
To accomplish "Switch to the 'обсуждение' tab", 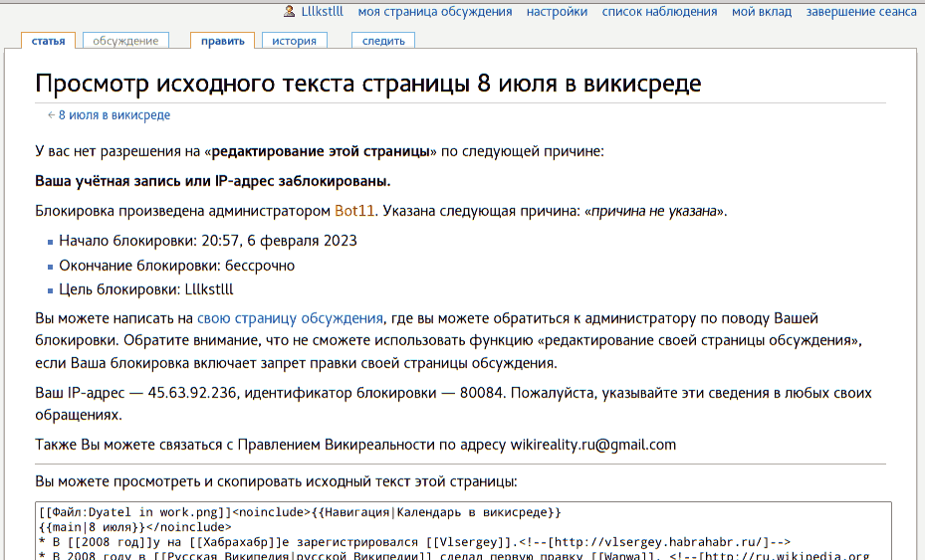I will coord(125,41).
